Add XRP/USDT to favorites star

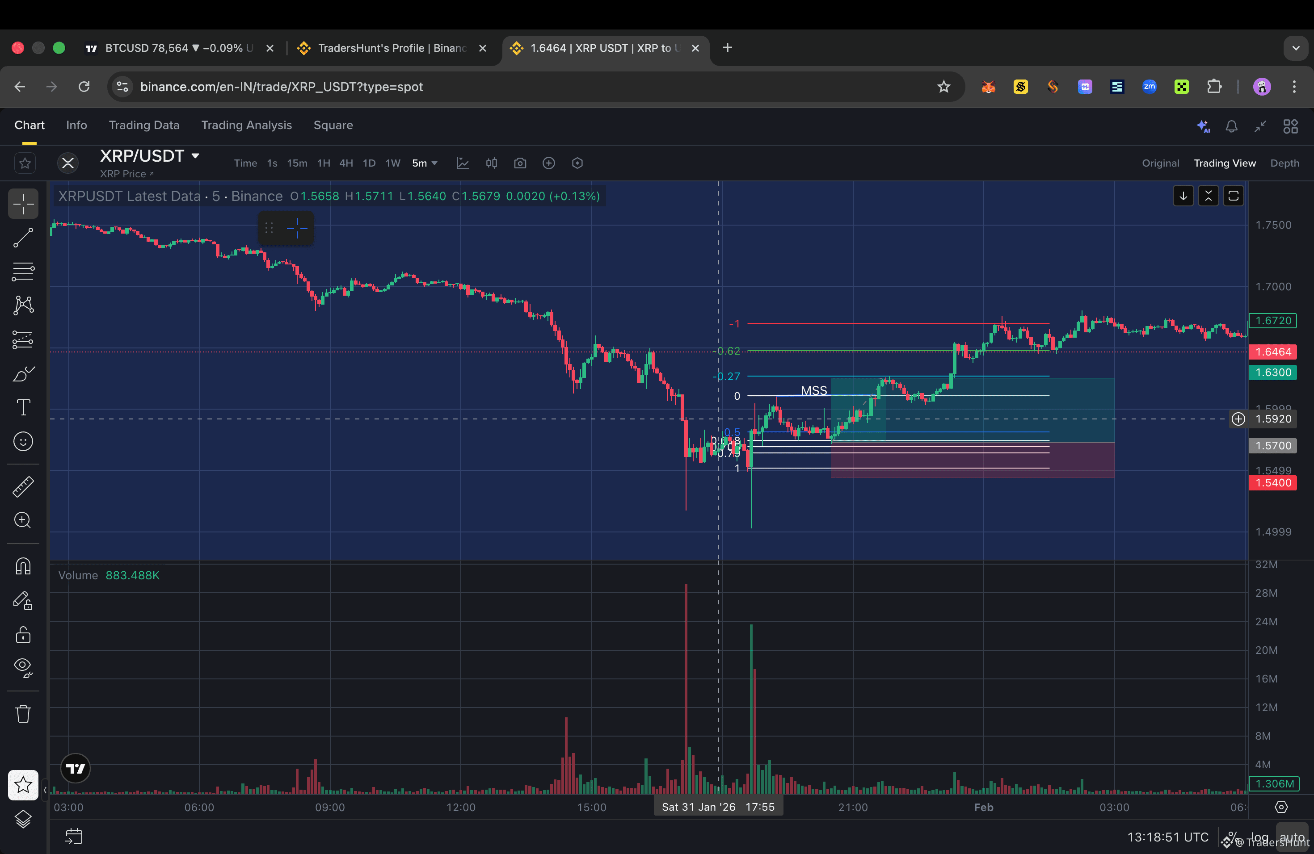pos(25,163)
